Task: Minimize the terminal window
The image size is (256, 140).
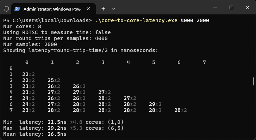Action: [215, 7]
